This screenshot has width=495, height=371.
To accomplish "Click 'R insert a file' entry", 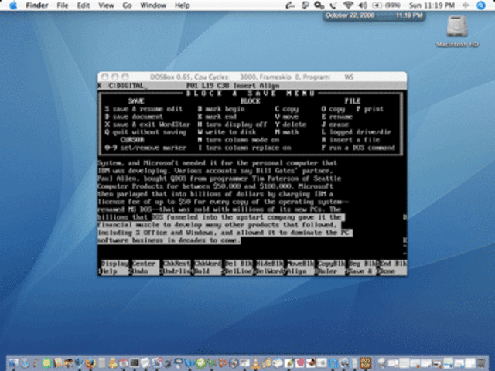I will [x=350, y=140].
